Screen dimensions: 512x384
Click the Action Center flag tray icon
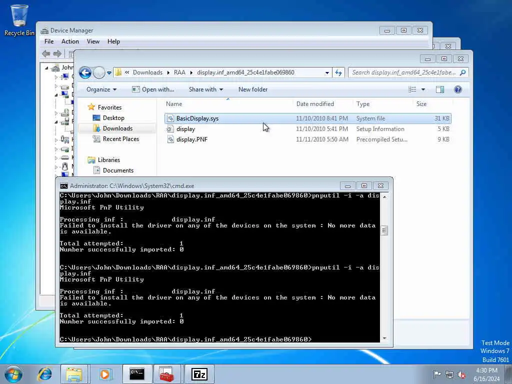(436, 374)
